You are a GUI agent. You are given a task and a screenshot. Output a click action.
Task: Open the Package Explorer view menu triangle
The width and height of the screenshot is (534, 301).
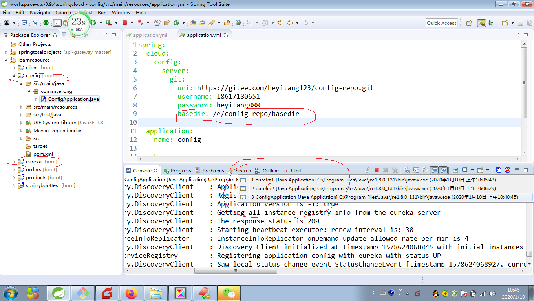coord(97,33)
